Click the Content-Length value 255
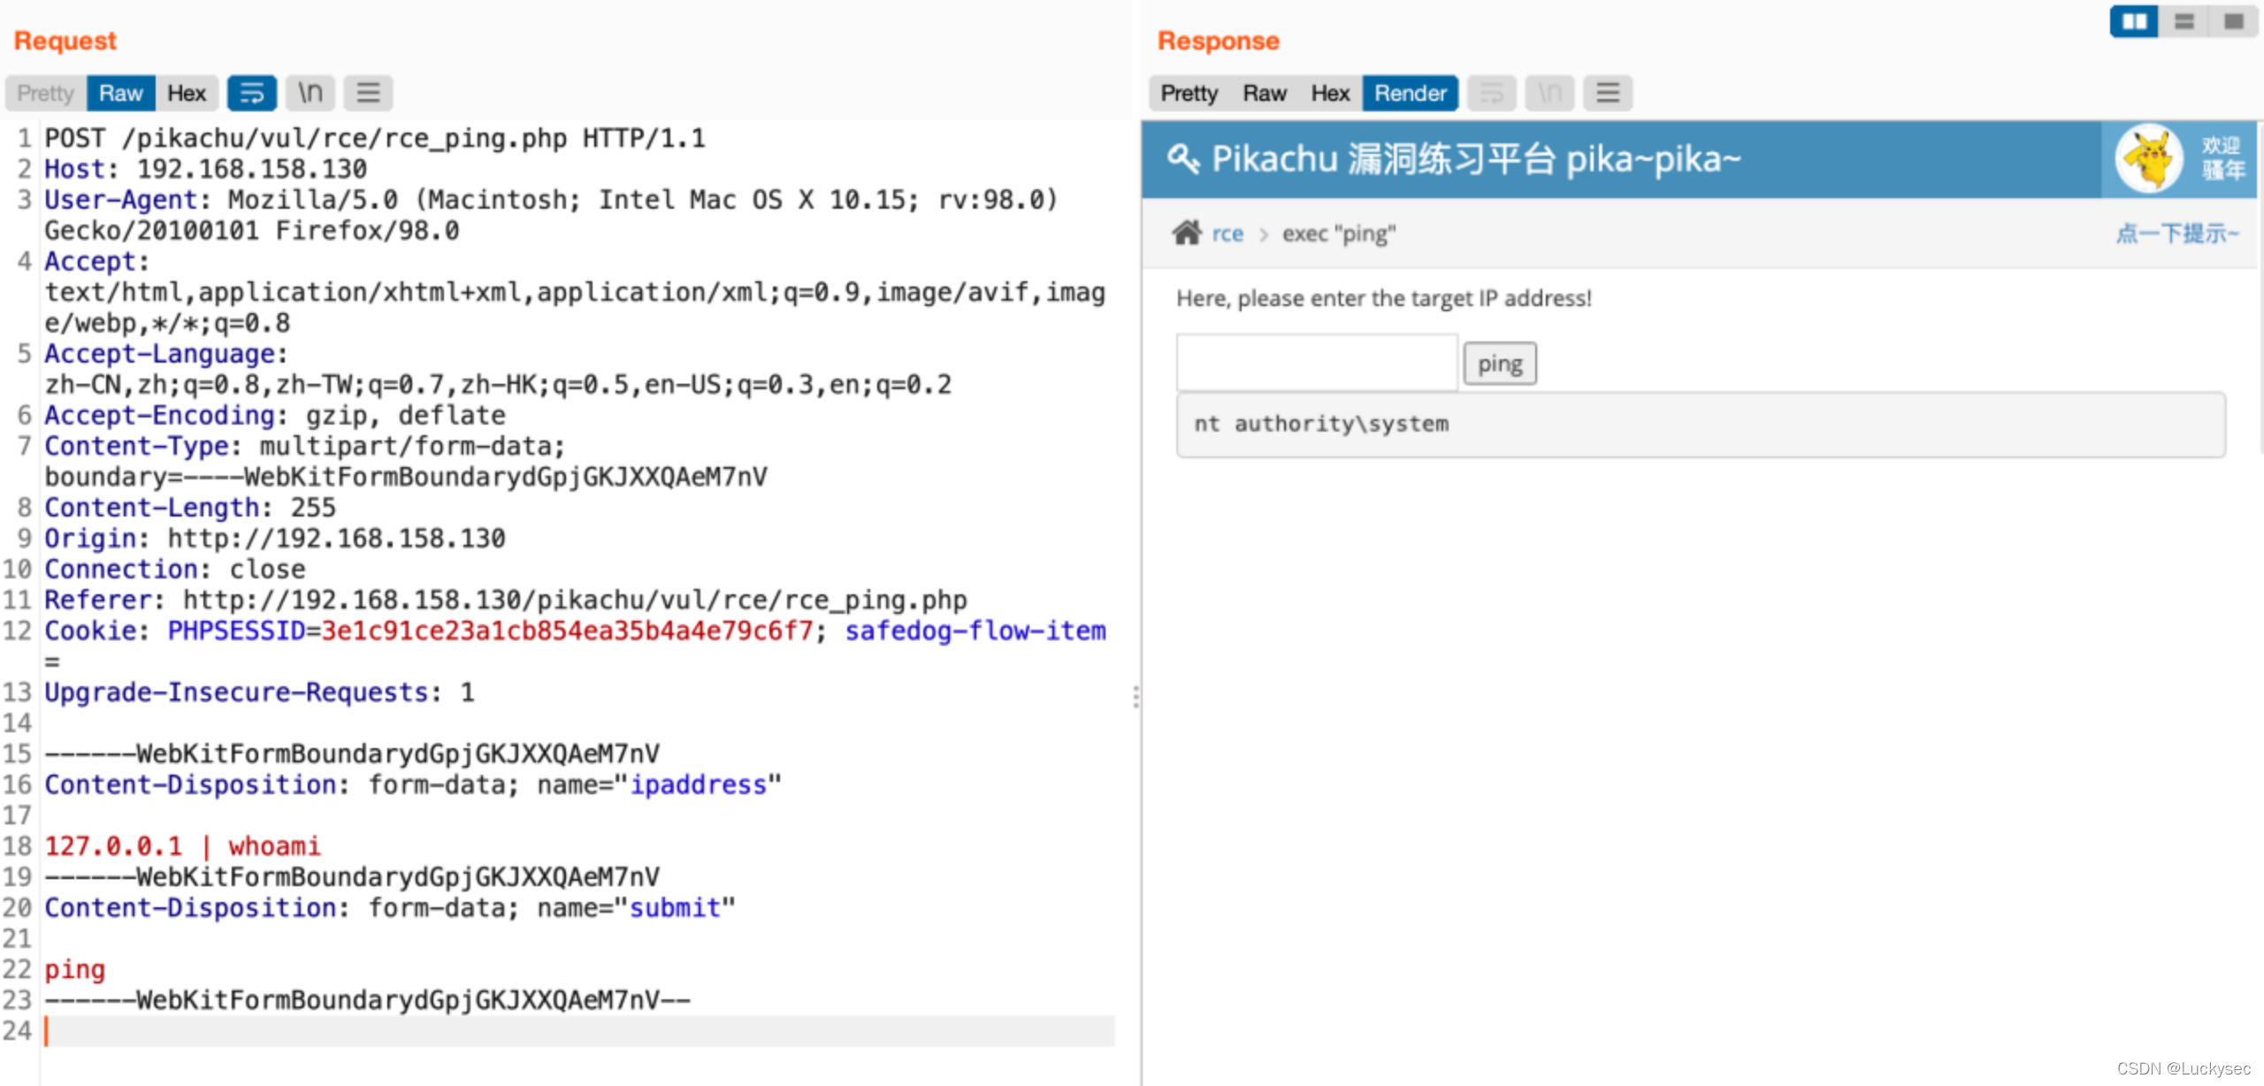2264x1086 pixels. 313,508
